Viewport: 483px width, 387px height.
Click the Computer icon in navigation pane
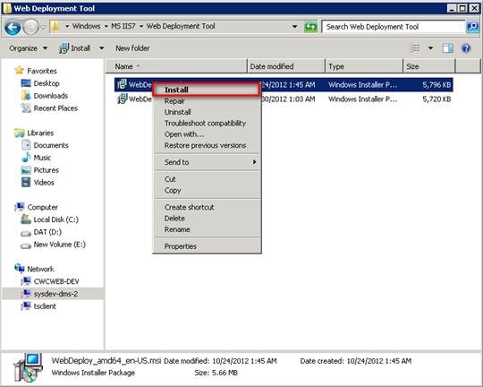tap(20, 207)
